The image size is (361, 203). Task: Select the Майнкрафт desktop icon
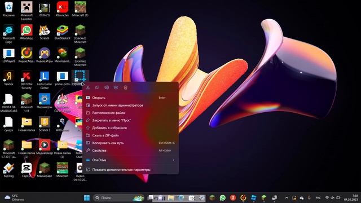tap(45, 170)
